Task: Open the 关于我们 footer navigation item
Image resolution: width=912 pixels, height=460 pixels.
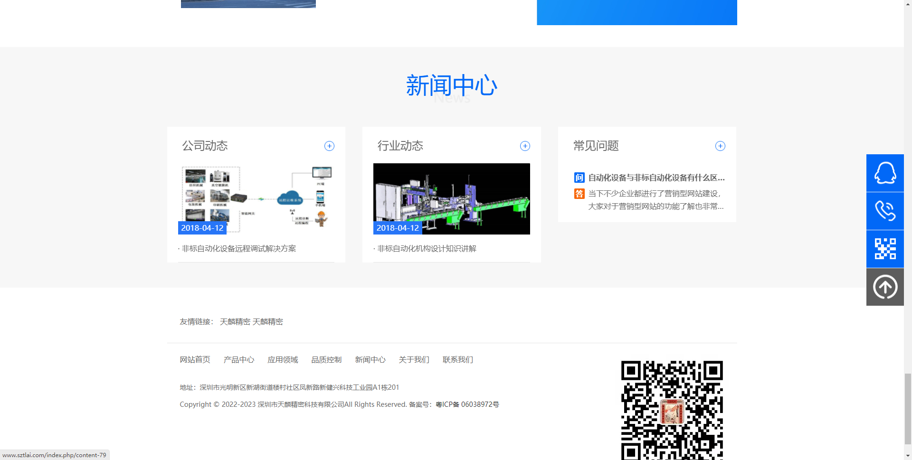Action: pyautogui.click(x=414, y=359)
